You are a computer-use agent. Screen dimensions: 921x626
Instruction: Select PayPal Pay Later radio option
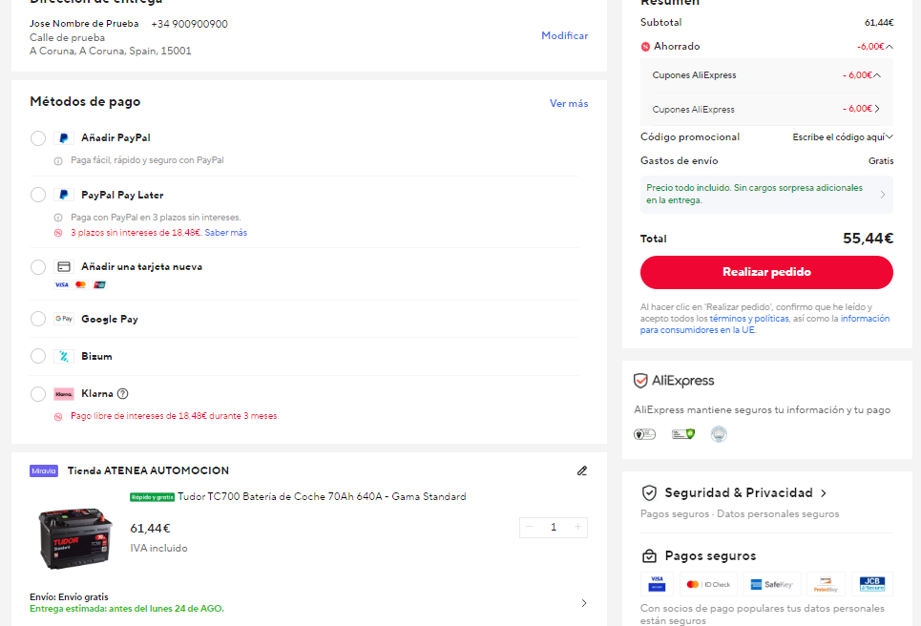[38, 195]
